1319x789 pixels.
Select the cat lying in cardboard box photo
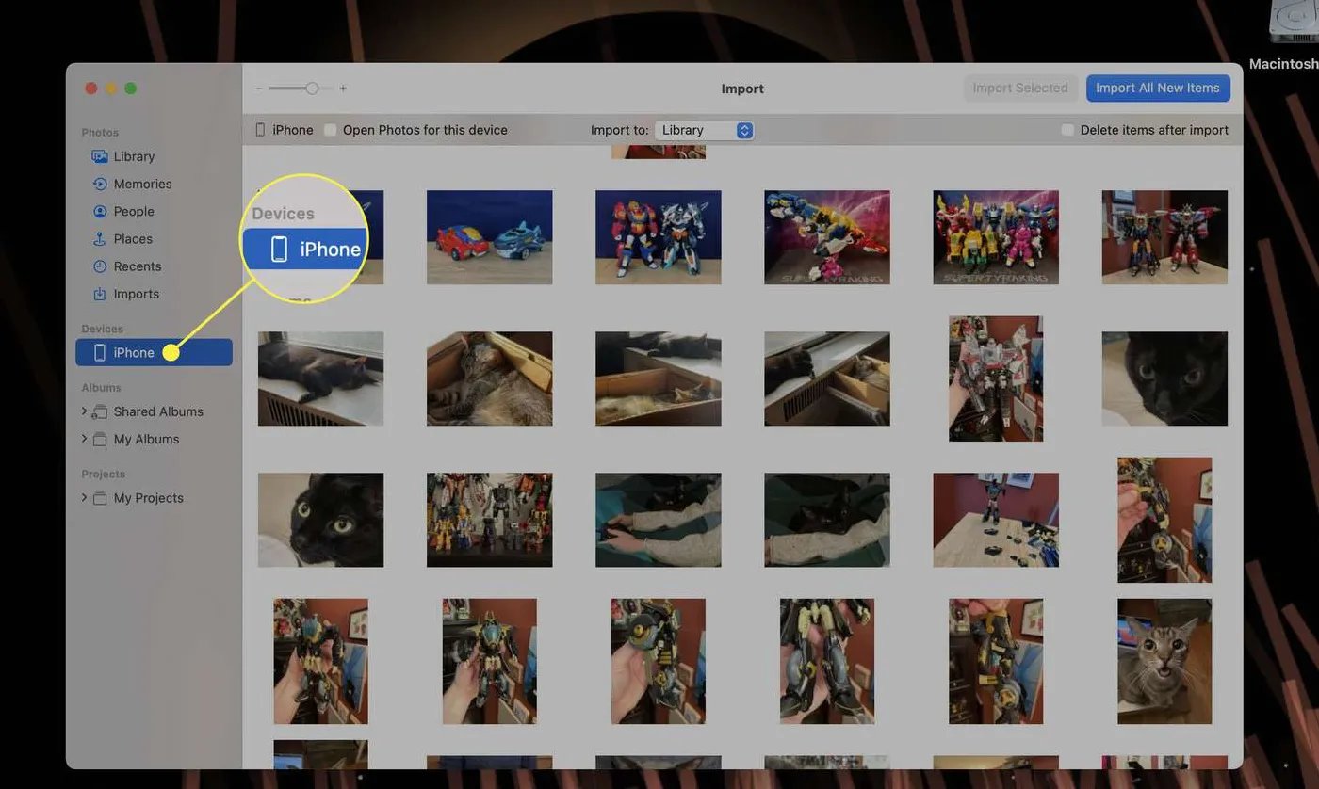pos(490,378)
